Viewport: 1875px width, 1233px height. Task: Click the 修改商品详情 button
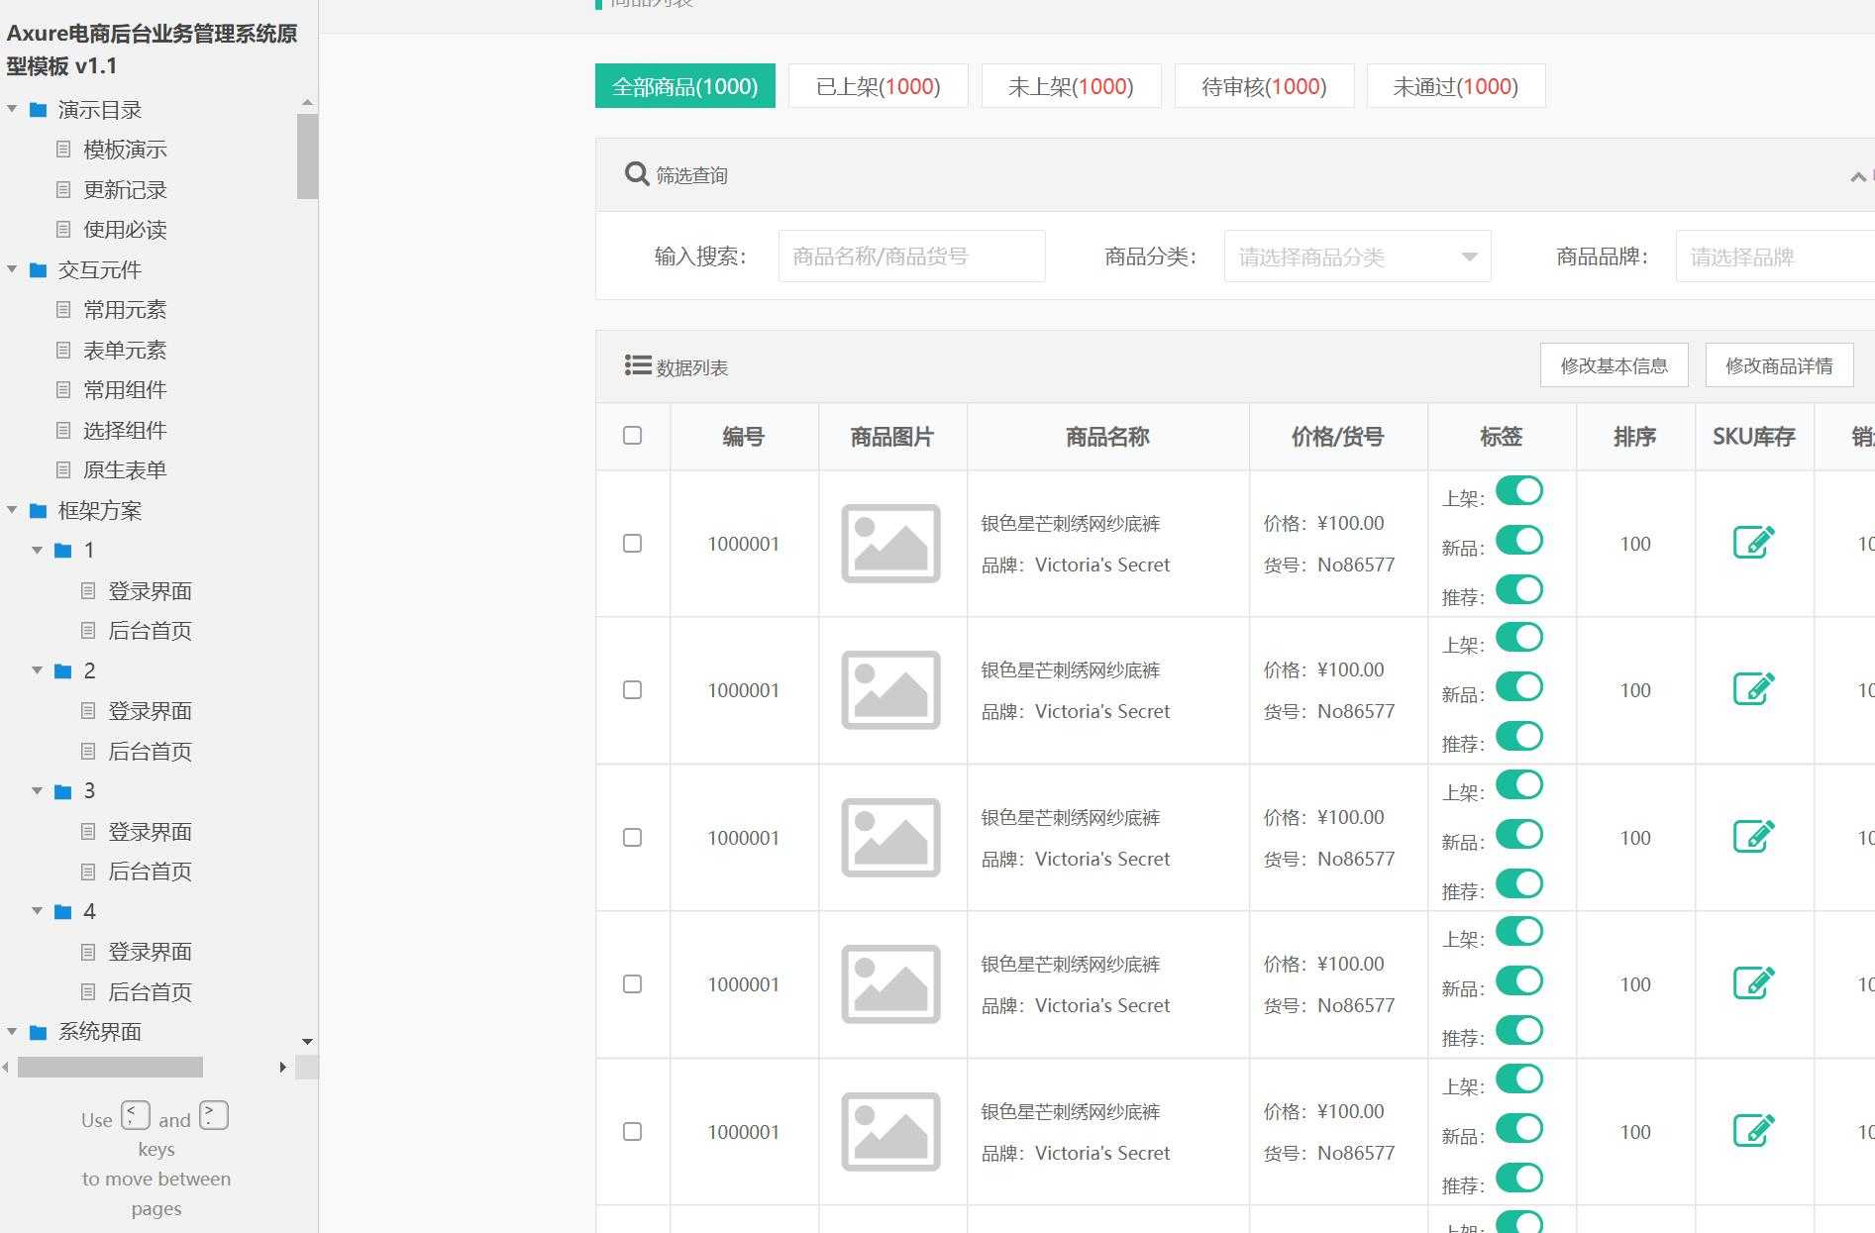tap(1779, 364)
